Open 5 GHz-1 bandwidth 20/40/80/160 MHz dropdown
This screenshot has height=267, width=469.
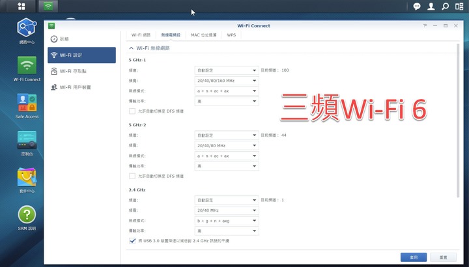click(x=227, y=81)
